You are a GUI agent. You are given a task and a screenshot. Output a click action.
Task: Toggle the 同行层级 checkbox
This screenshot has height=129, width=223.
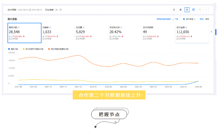184,19
